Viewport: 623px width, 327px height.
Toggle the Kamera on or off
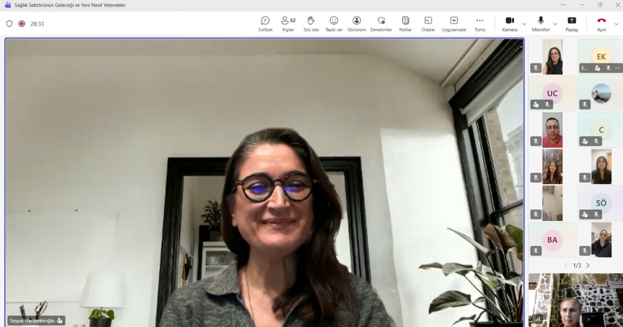pos(510,24)
